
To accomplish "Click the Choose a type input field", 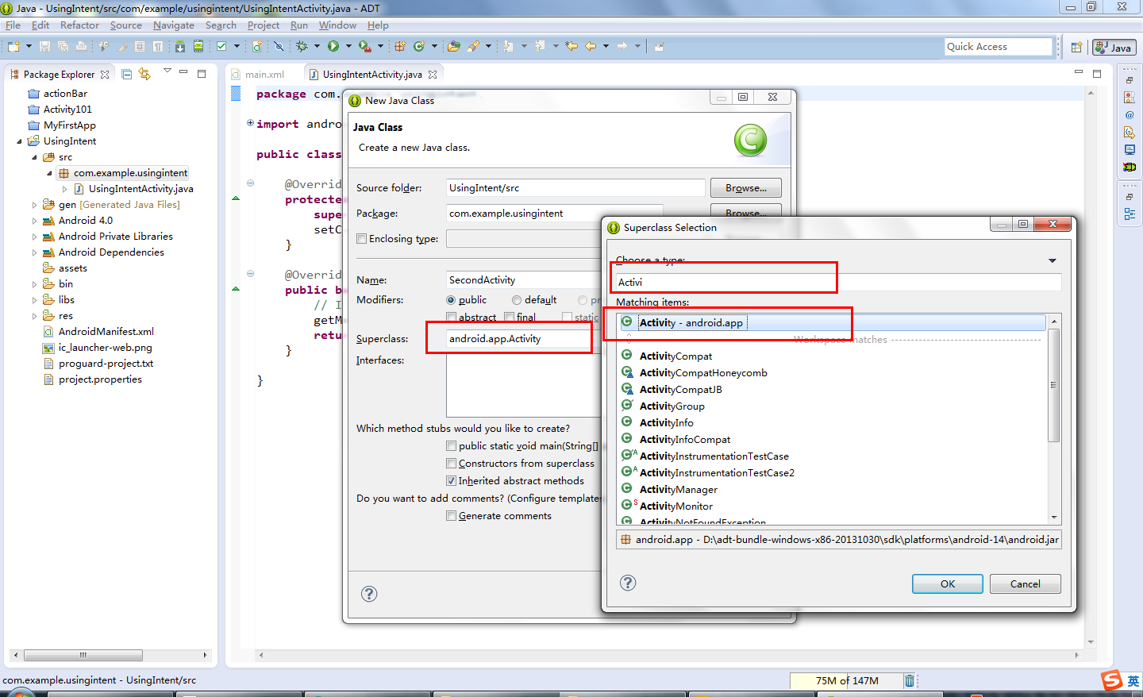I will [838, 282].
